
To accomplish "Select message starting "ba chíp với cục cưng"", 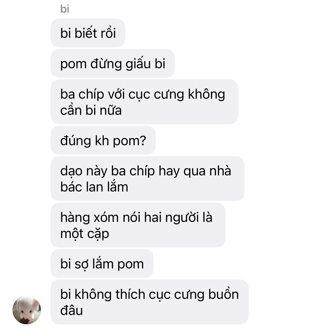I will point(144,102).
